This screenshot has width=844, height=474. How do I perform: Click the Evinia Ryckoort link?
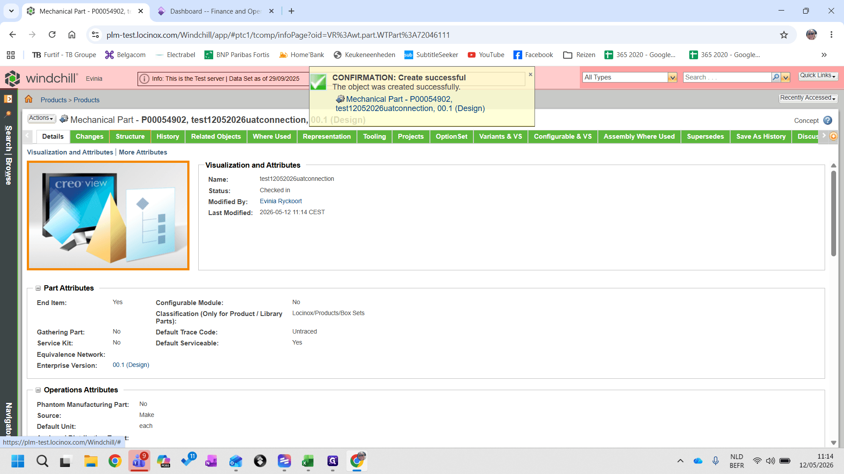(x=280, y=201)
